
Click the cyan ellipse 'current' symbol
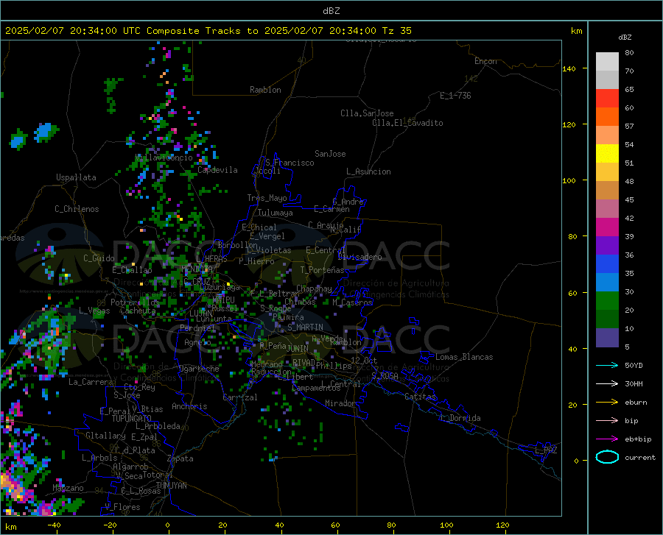coord(607,457)
